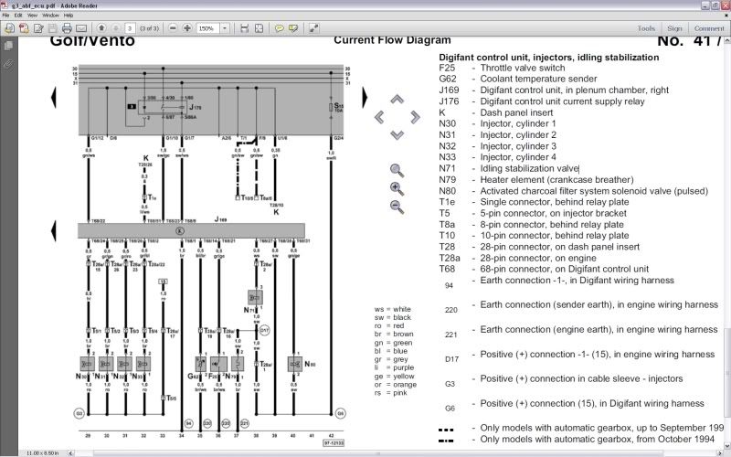This screenshot has width=731, height=457.
Task: Click the page number input field
Action: click(131, 28)
